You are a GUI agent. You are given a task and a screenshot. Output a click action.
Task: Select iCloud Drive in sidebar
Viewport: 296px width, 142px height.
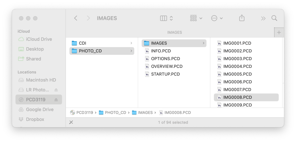tap(39, 39)
